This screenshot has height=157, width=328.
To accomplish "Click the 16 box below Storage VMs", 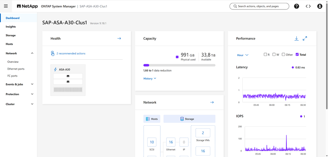I will click(x=203, y=151).
